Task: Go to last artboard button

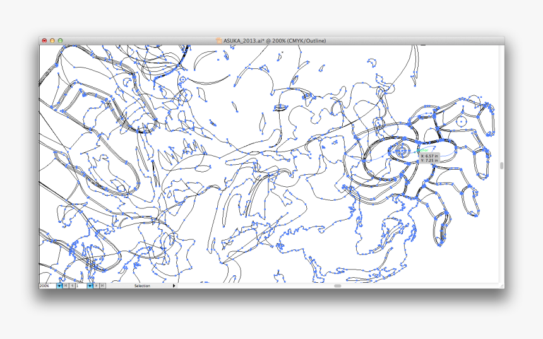Action: 102,286
